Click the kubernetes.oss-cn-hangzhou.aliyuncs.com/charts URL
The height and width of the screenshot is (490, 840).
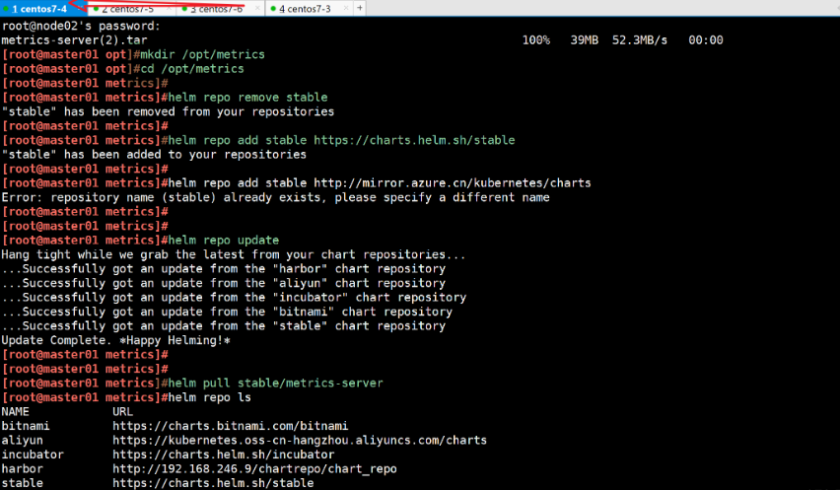[300, 440]
